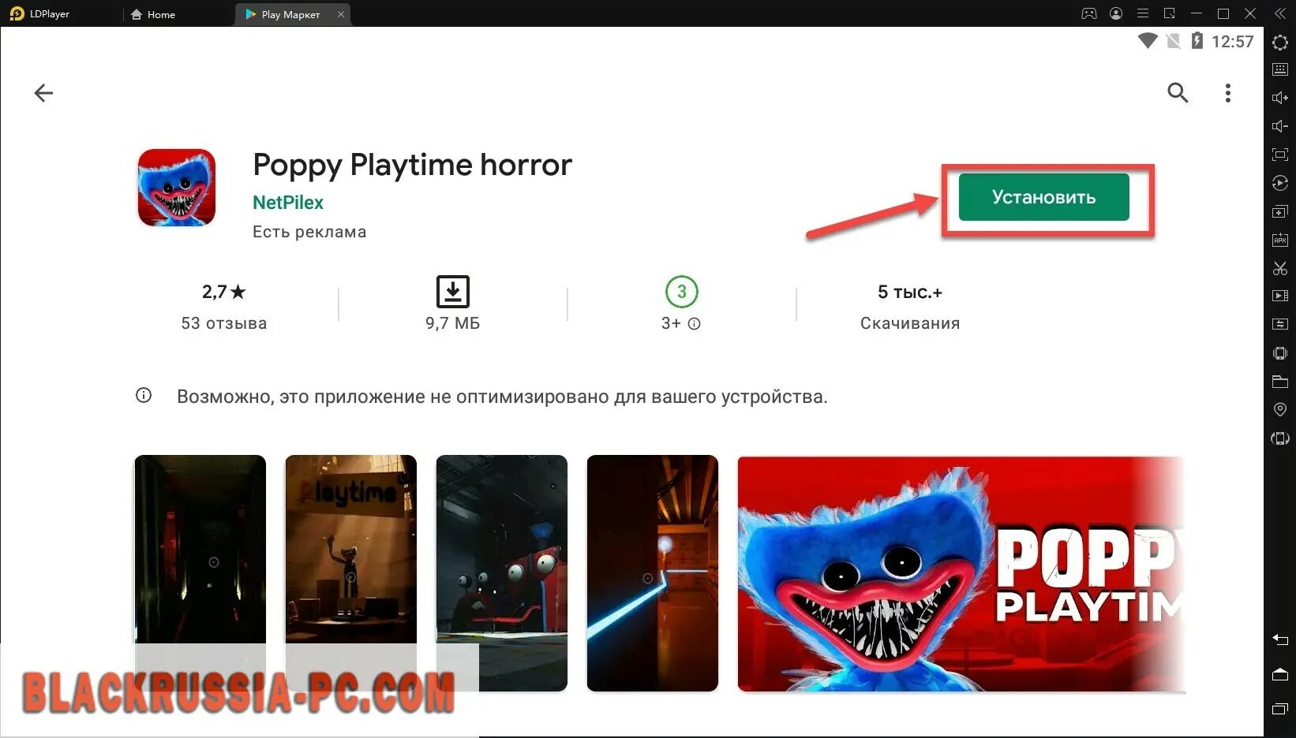Open the Poppy Playtime promo banner image
The image size is (1296, 738).
[x=961, y=574]
